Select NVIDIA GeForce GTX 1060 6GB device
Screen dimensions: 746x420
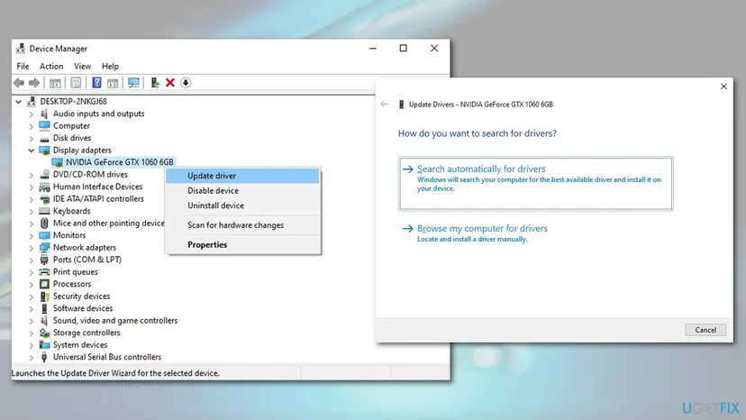pos(120,162)
